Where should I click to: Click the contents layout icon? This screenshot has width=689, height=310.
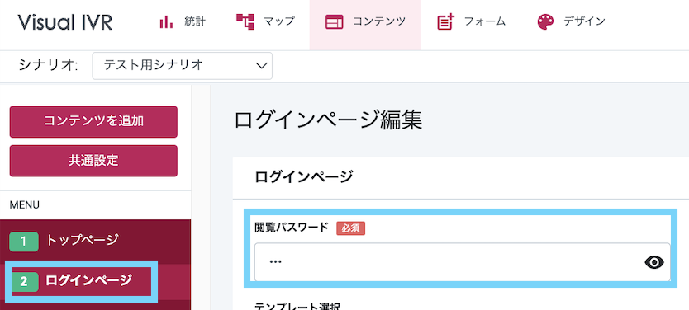click(x=334, y=22)
